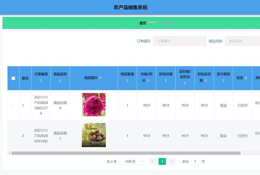Click 现金 payment type in row 1
260x175 pixels.
tap(223, 105)
